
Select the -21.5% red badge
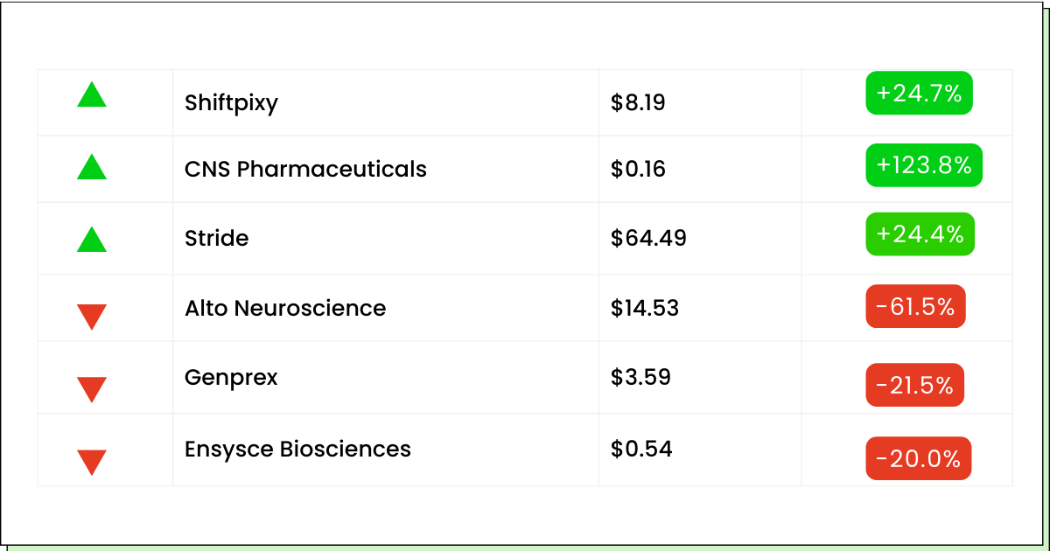914,385
